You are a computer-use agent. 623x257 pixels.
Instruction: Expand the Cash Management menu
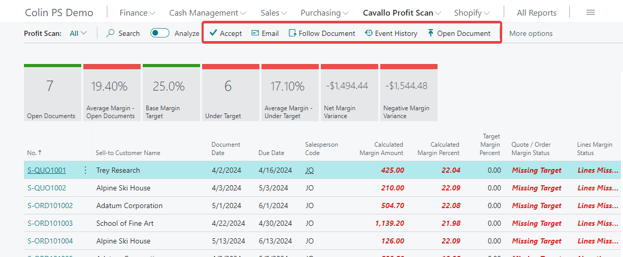click(207, 12)
